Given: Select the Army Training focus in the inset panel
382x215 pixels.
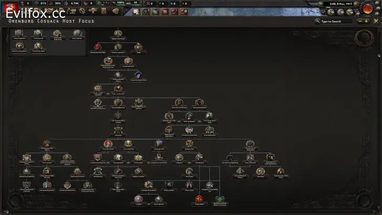Looking at the screenshot, I should click(77, 34).
